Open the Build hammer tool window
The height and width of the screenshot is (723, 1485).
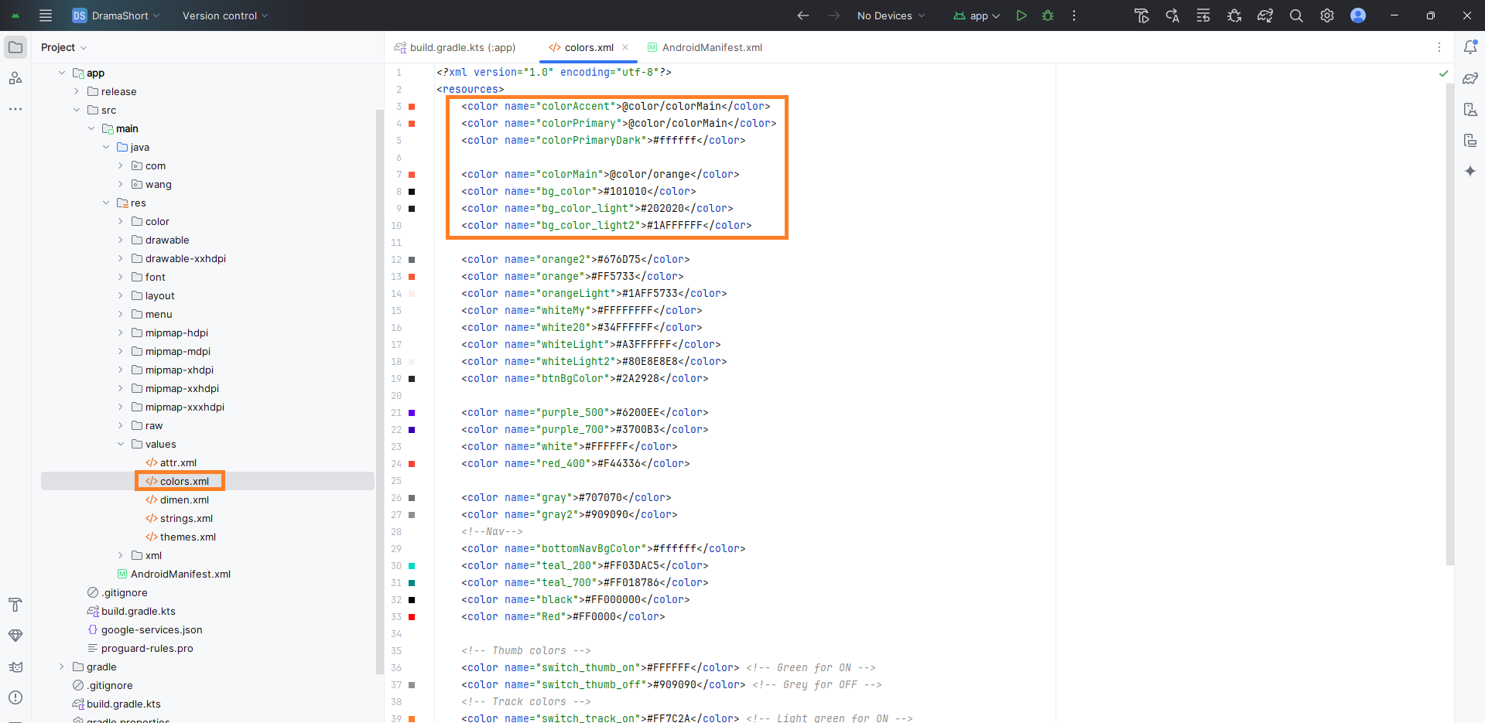15,605
